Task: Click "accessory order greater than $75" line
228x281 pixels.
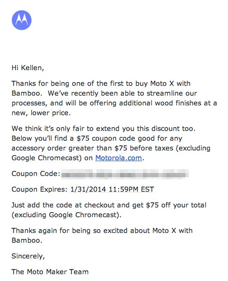Action: point(111,148)
